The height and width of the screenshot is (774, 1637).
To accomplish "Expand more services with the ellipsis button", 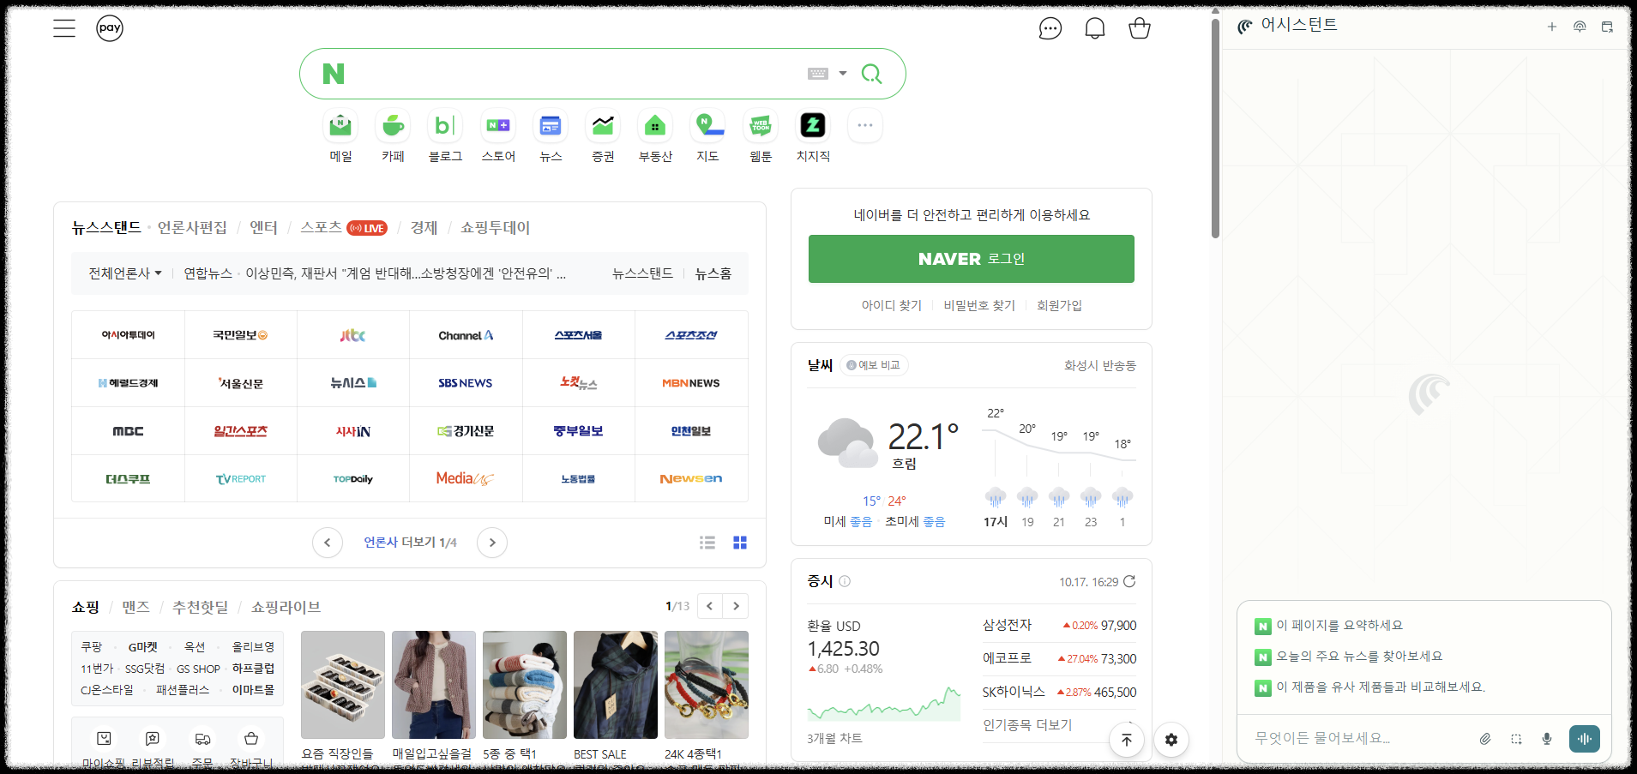I will tap(864, 125).
